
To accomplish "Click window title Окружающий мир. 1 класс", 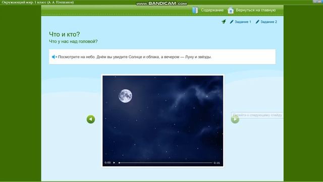I will click(x=24, y=2).
